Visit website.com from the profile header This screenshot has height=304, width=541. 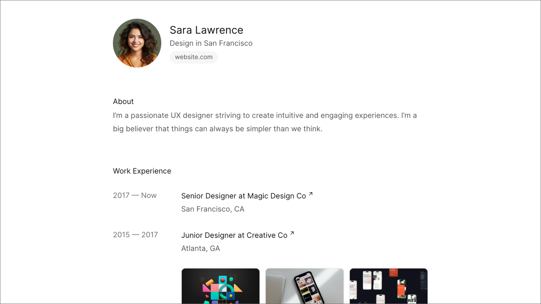[x=193, y=57]
